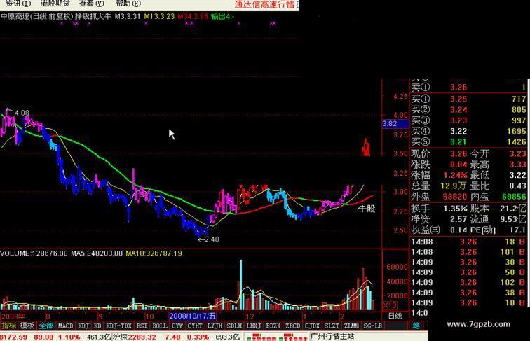The width and height of the screenshot is (530, 341).
Task: Switch indicator to CJDX
Action: (312, 326)
